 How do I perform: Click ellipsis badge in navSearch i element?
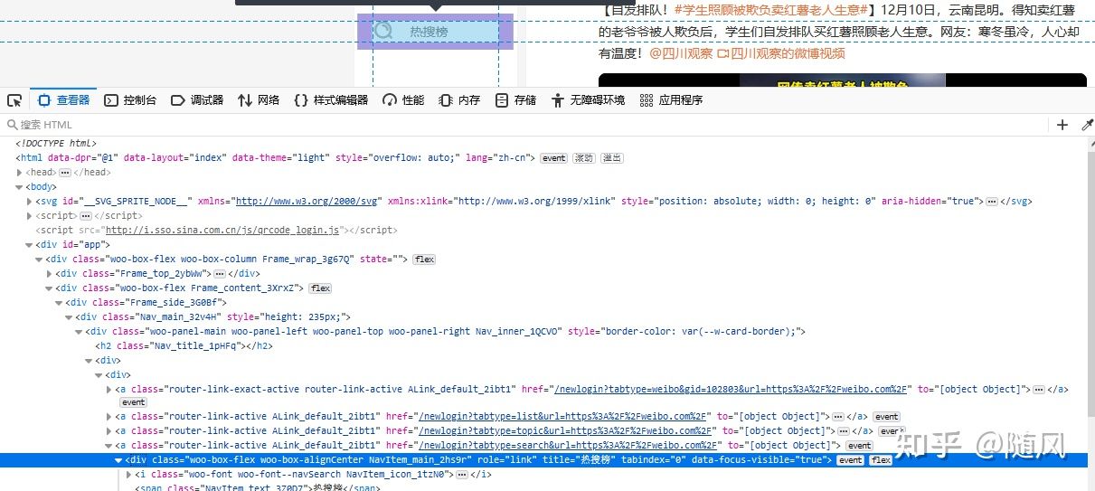[462, 475]
